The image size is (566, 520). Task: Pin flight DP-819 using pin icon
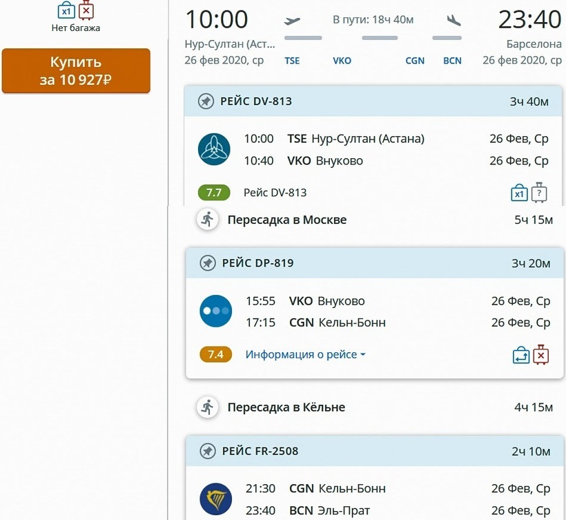[207, 263]
